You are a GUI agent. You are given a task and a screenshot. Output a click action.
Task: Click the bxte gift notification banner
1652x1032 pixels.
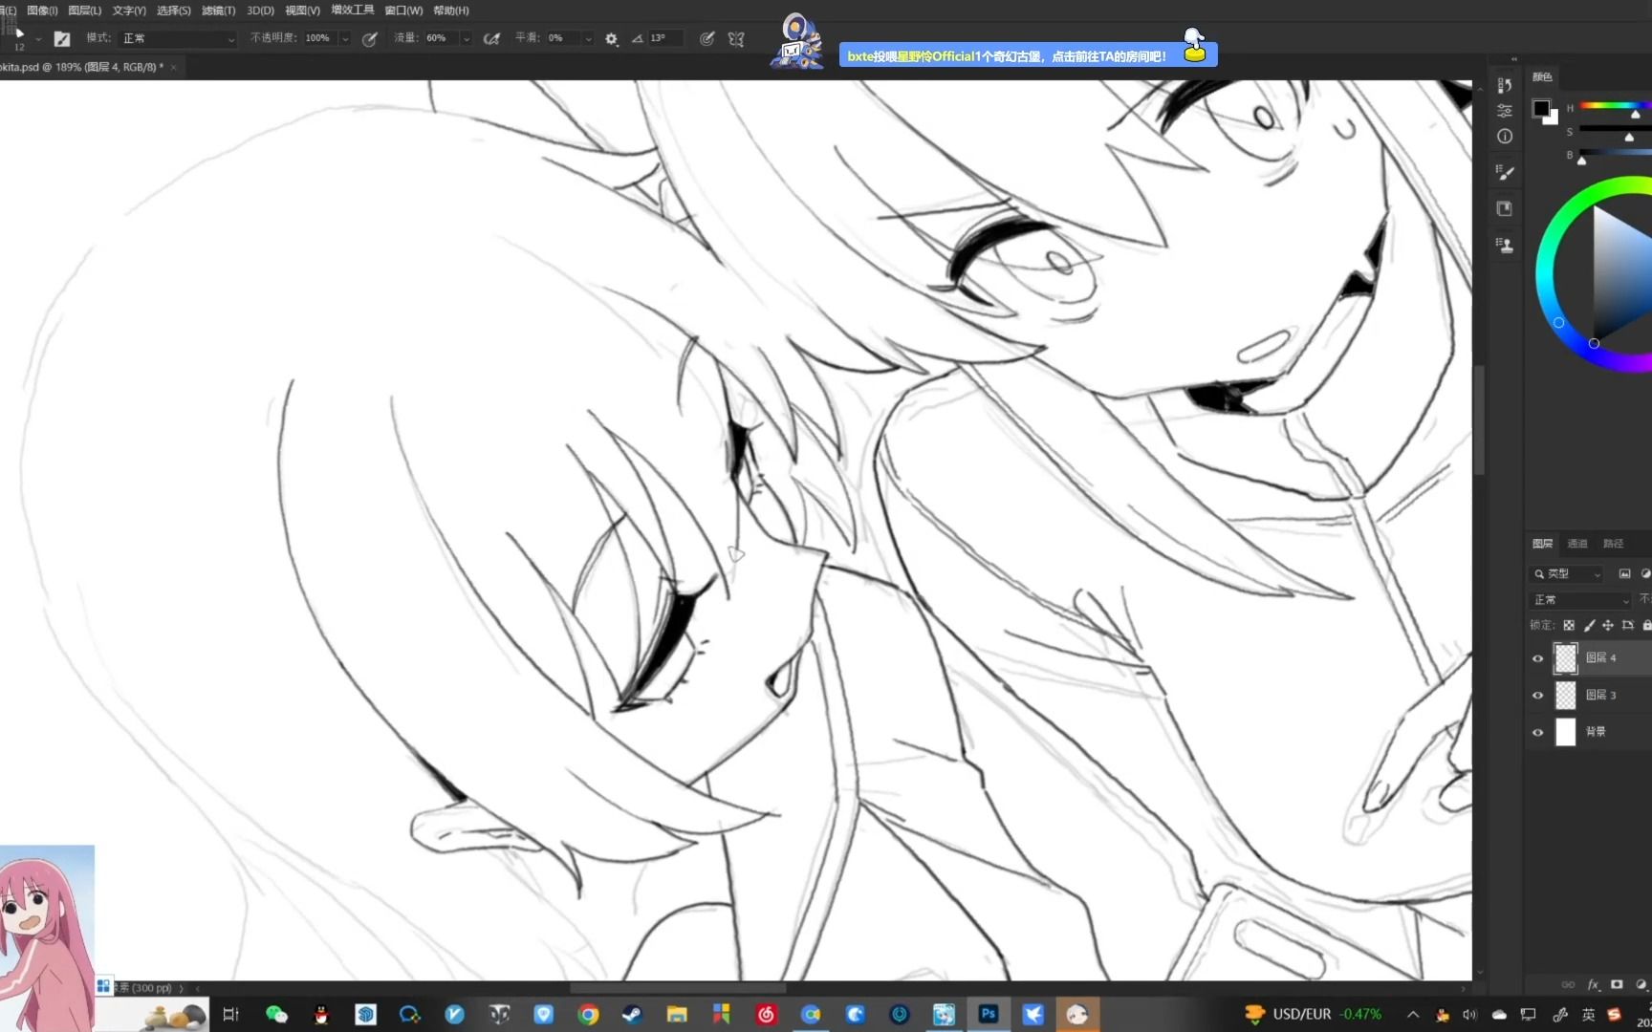tap(1029, 56)
